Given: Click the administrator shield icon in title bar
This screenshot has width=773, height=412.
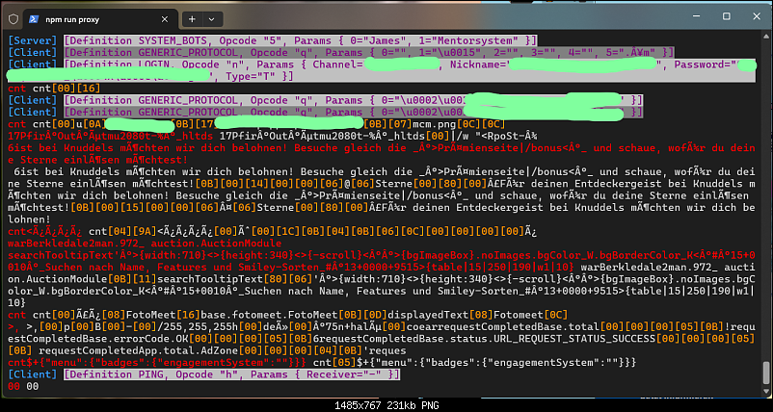Looking at the screenshot, I should coord(12,18).
